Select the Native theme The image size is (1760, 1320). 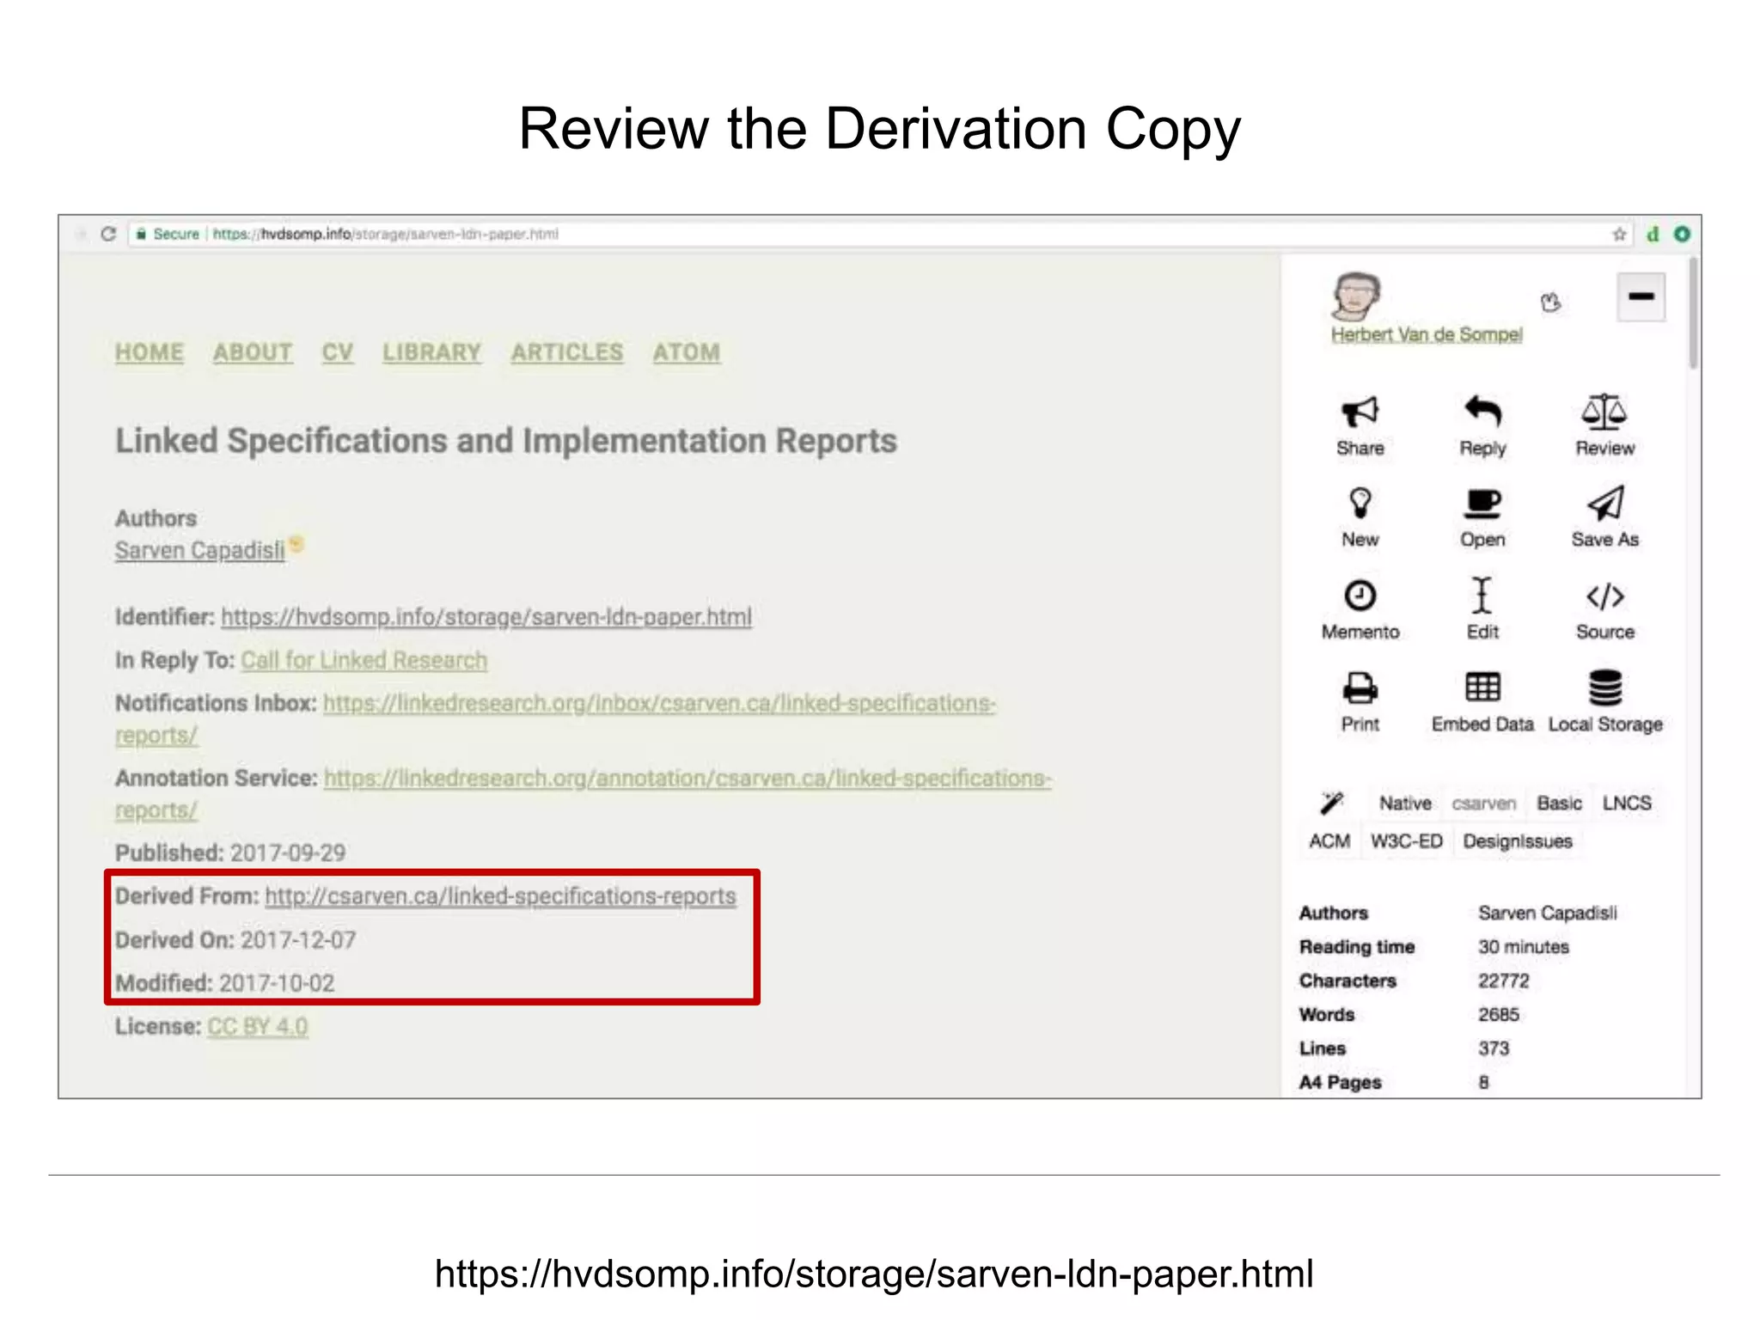tap(1405, 804)
